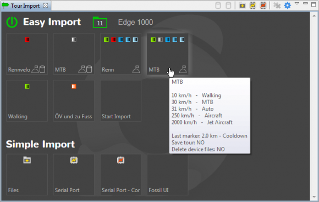Click the folder icon in the Files tile

[x=27, y=160]
